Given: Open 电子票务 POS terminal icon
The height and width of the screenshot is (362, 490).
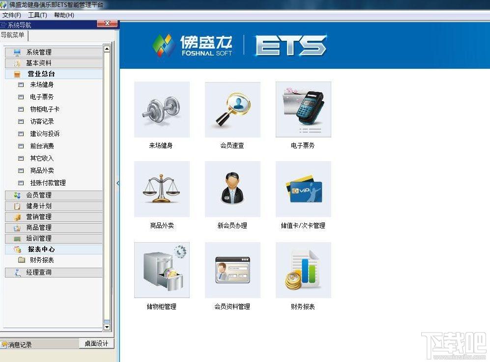Looking at the screenshot, I should click(303, 110).
